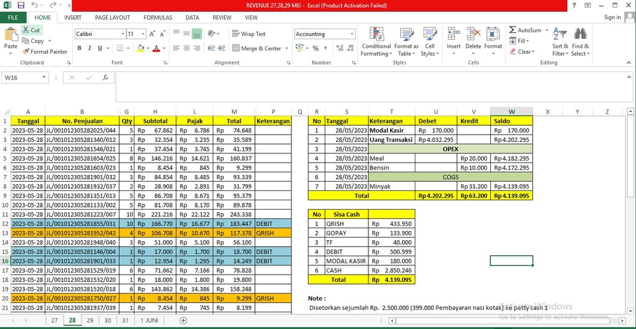Increase indent of cell
Screen dimensions: 636x329
point(221,48)
